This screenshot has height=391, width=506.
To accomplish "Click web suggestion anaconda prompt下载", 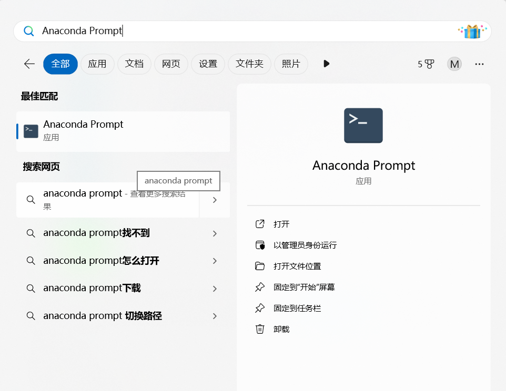I will (92, 288).
